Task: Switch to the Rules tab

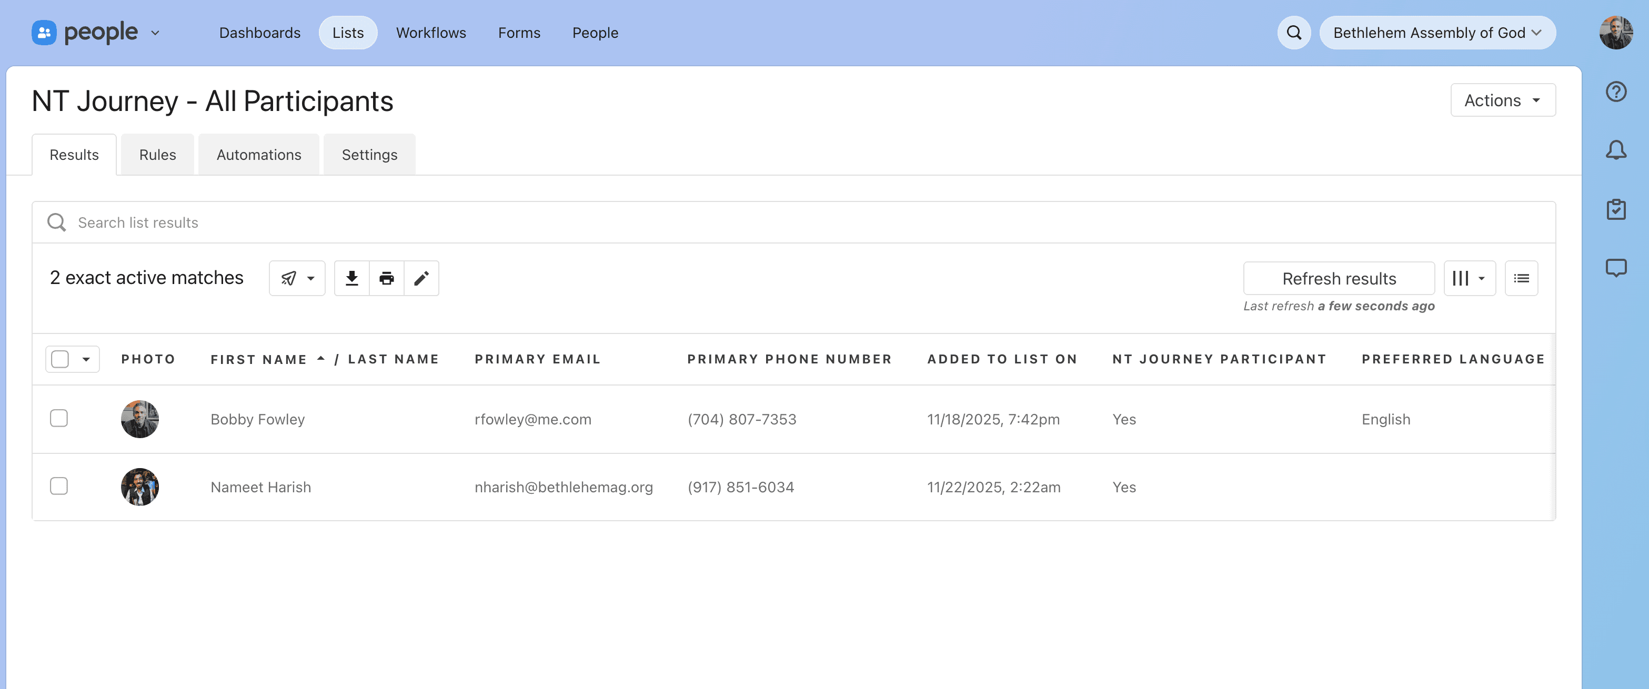Action: click(157, 155)
